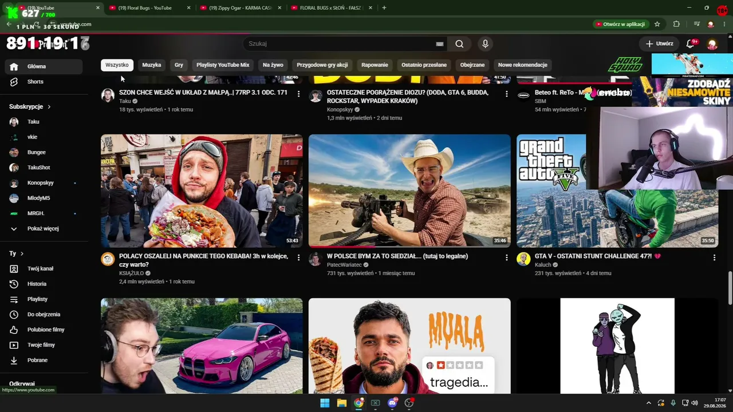Open OBS Studio from the taskbar
733x412 pixels.
point(409,403)
